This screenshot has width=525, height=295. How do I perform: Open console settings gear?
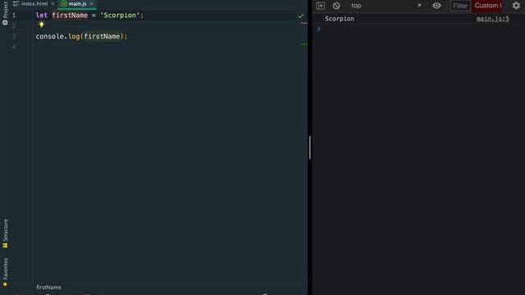pyautogui.click(x=516, y=6)
